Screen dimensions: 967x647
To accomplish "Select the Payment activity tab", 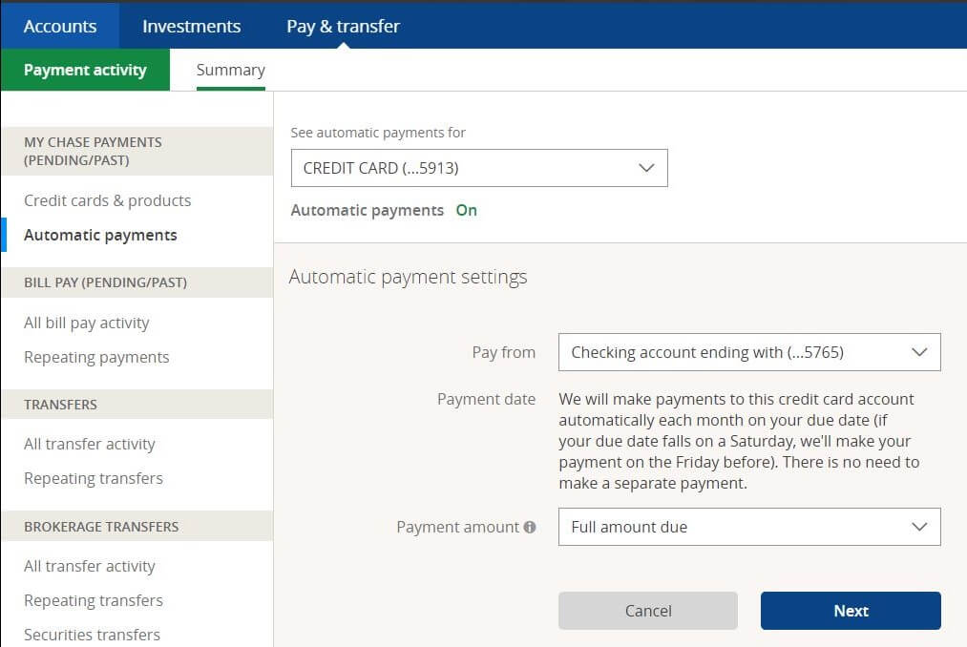I will [84, 69].
